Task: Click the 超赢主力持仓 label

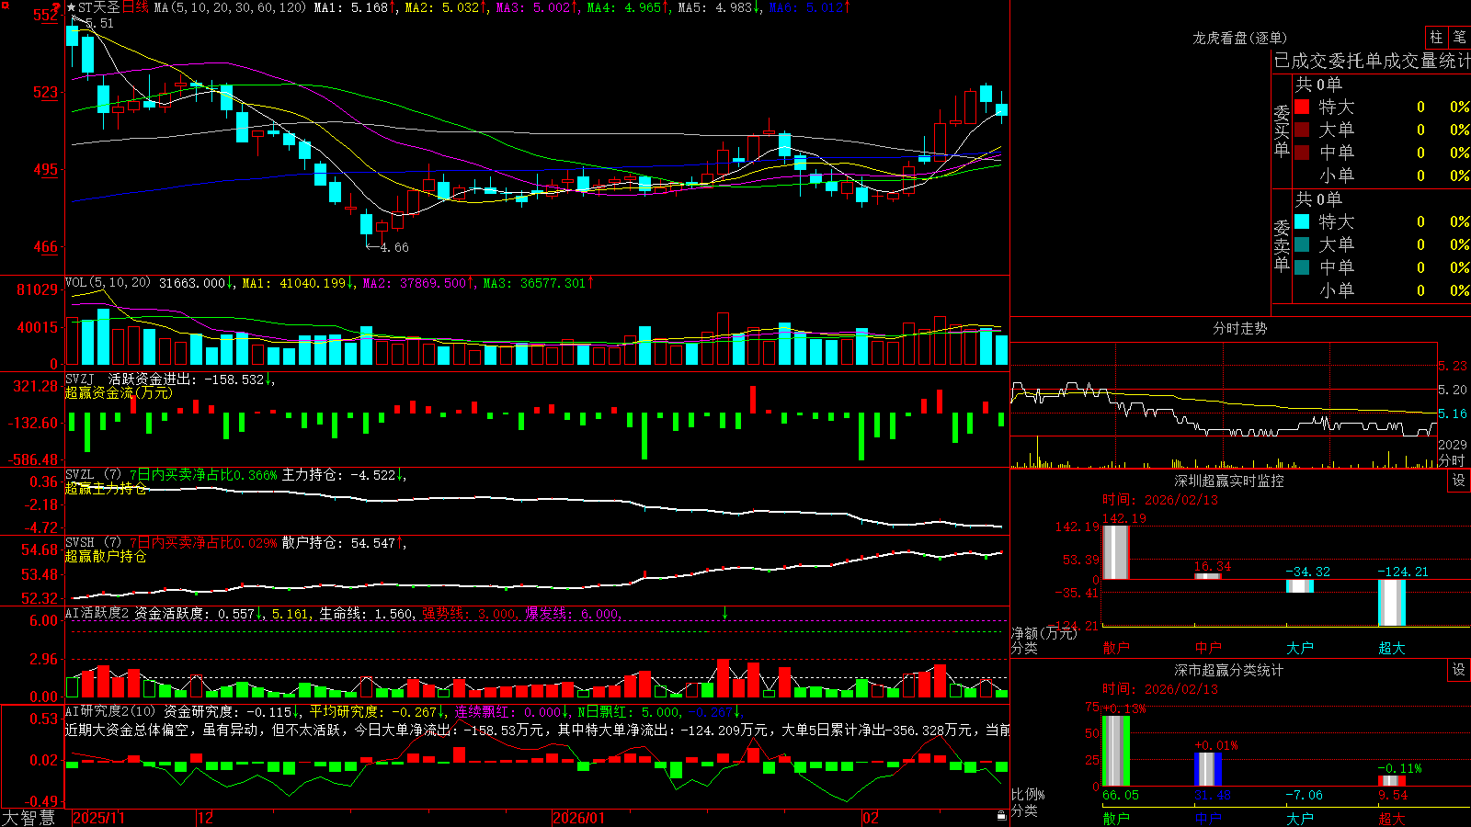Action: tap(106, 488)
